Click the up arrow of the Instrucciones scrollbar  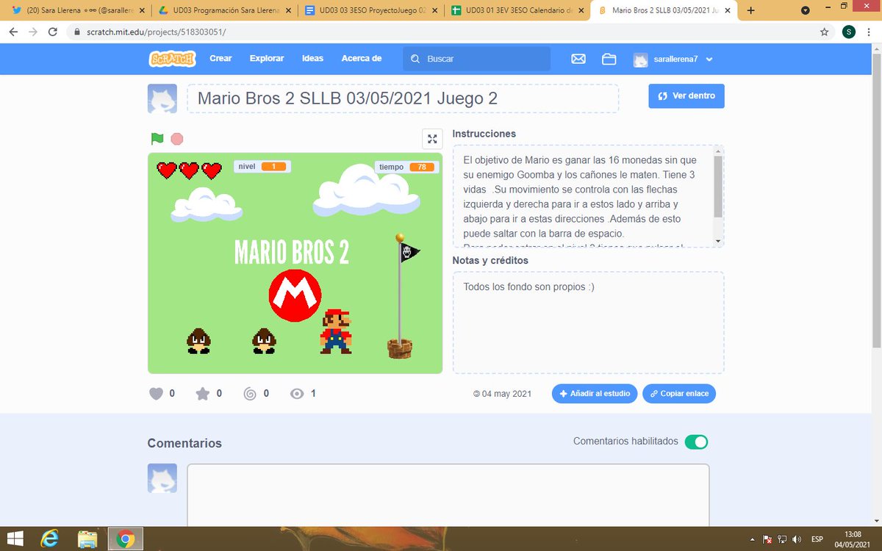point(718,151)
